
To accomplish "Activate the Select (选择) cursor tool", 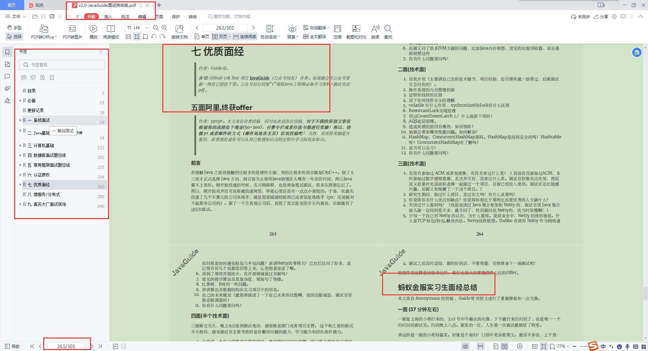I will coord(15,36).
